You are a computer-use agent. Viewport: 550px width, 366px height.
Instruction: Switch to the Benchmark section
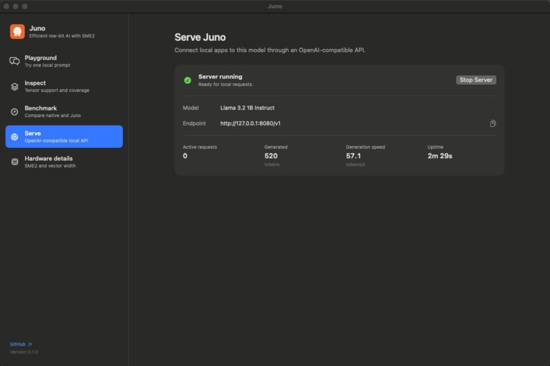point(64,111)
